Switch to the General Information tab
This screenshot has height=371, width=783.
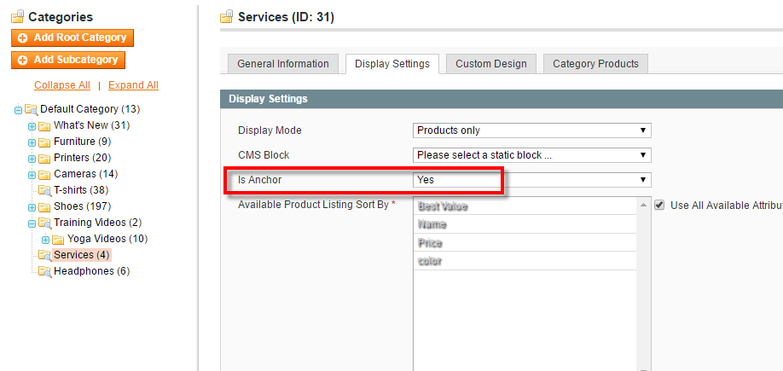point(283,64)
